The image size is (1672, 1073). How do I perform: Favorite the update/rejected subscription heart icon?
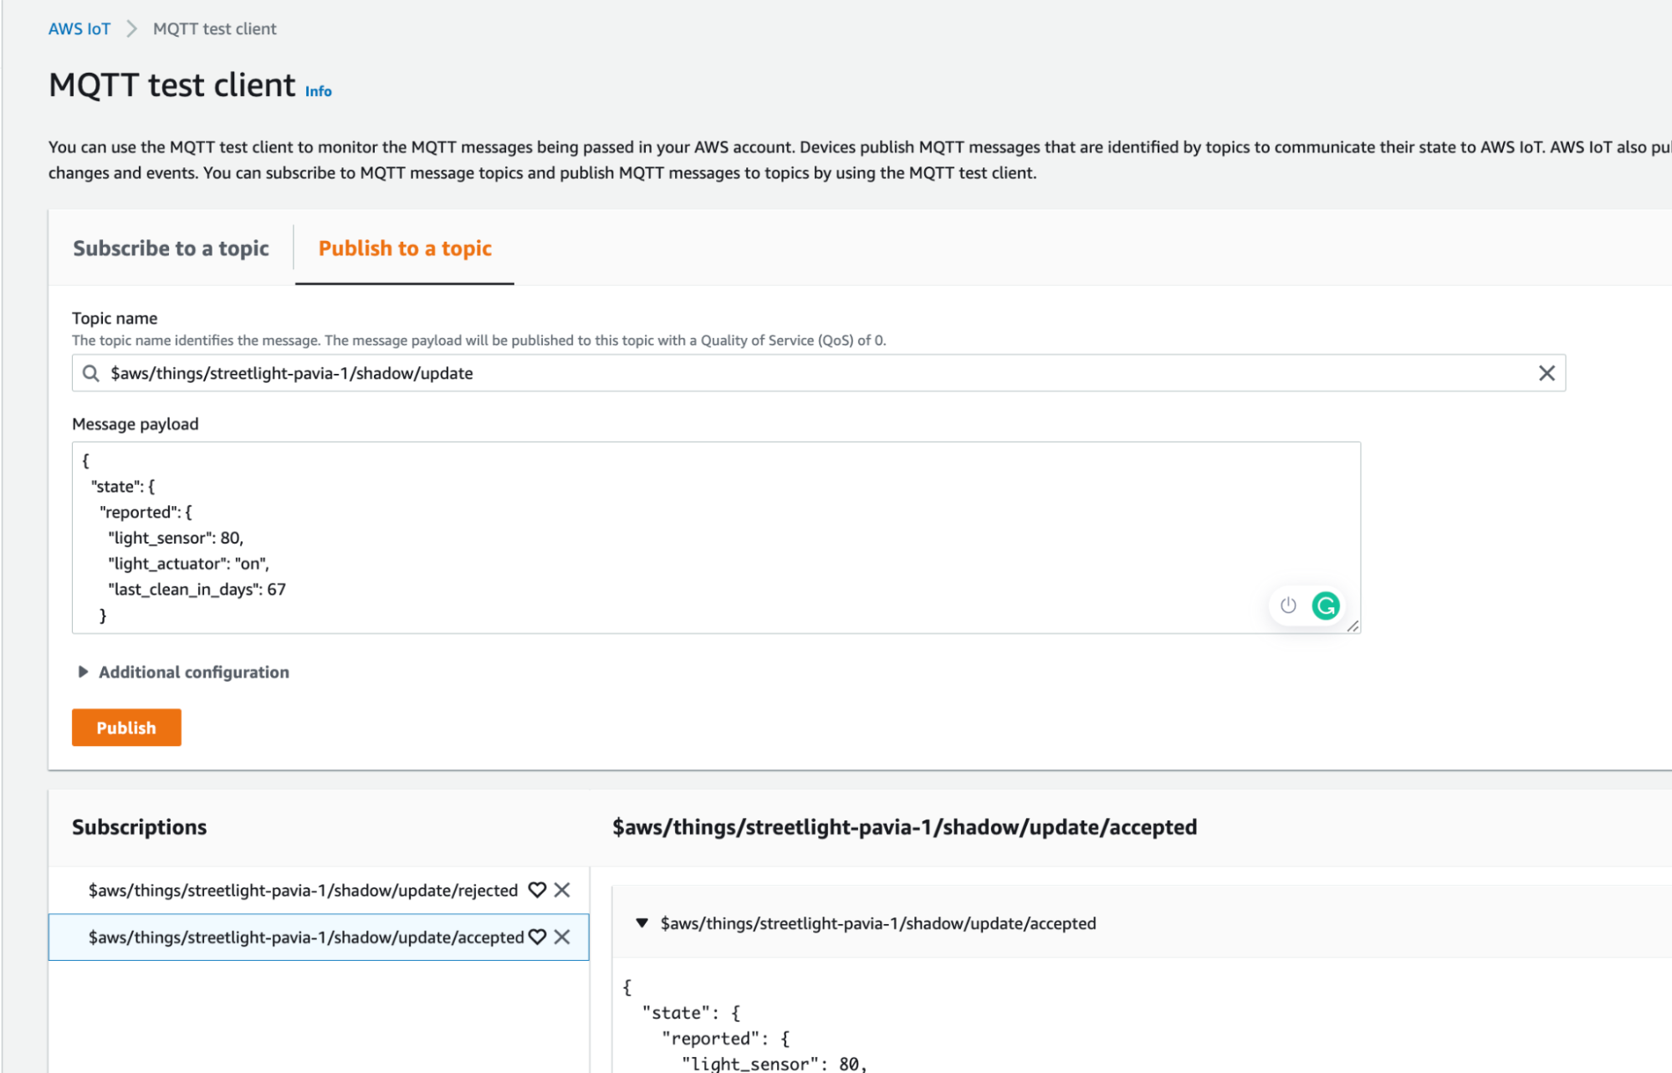(537, 890)
